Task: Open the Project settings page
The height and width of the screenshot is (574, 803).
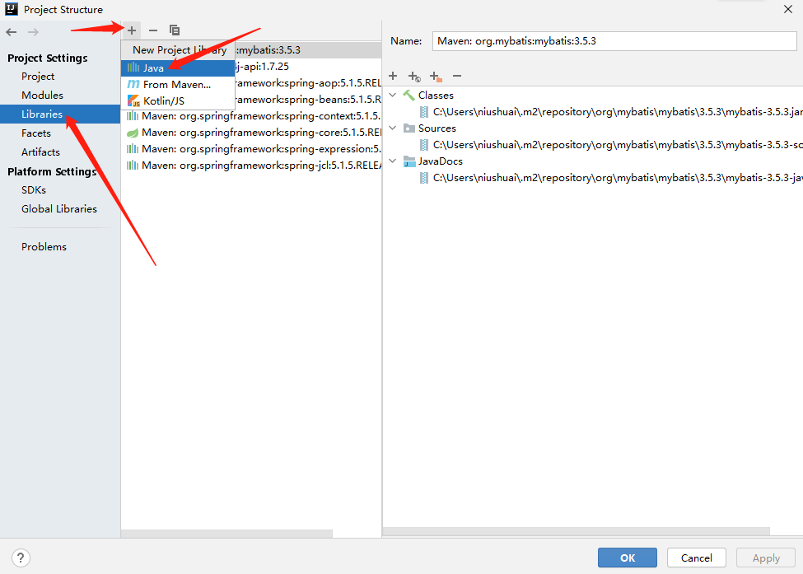Action: coord(38,77)
